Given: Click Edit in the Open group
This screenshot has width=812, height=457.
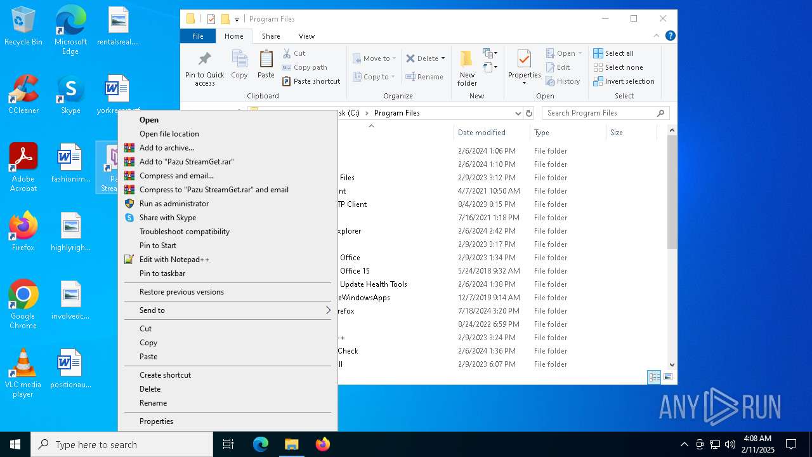Looking at the screenshot, I should point(558,67).
